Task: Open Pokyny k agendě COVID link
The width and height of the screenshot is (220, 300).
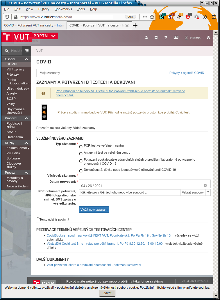Action: (x=187, y=73)
